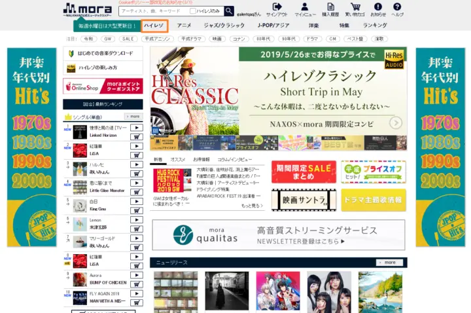Add Lemon to cart
Image resolution: width=471 pixels, height=313 pixels.
tap(136, 229)
